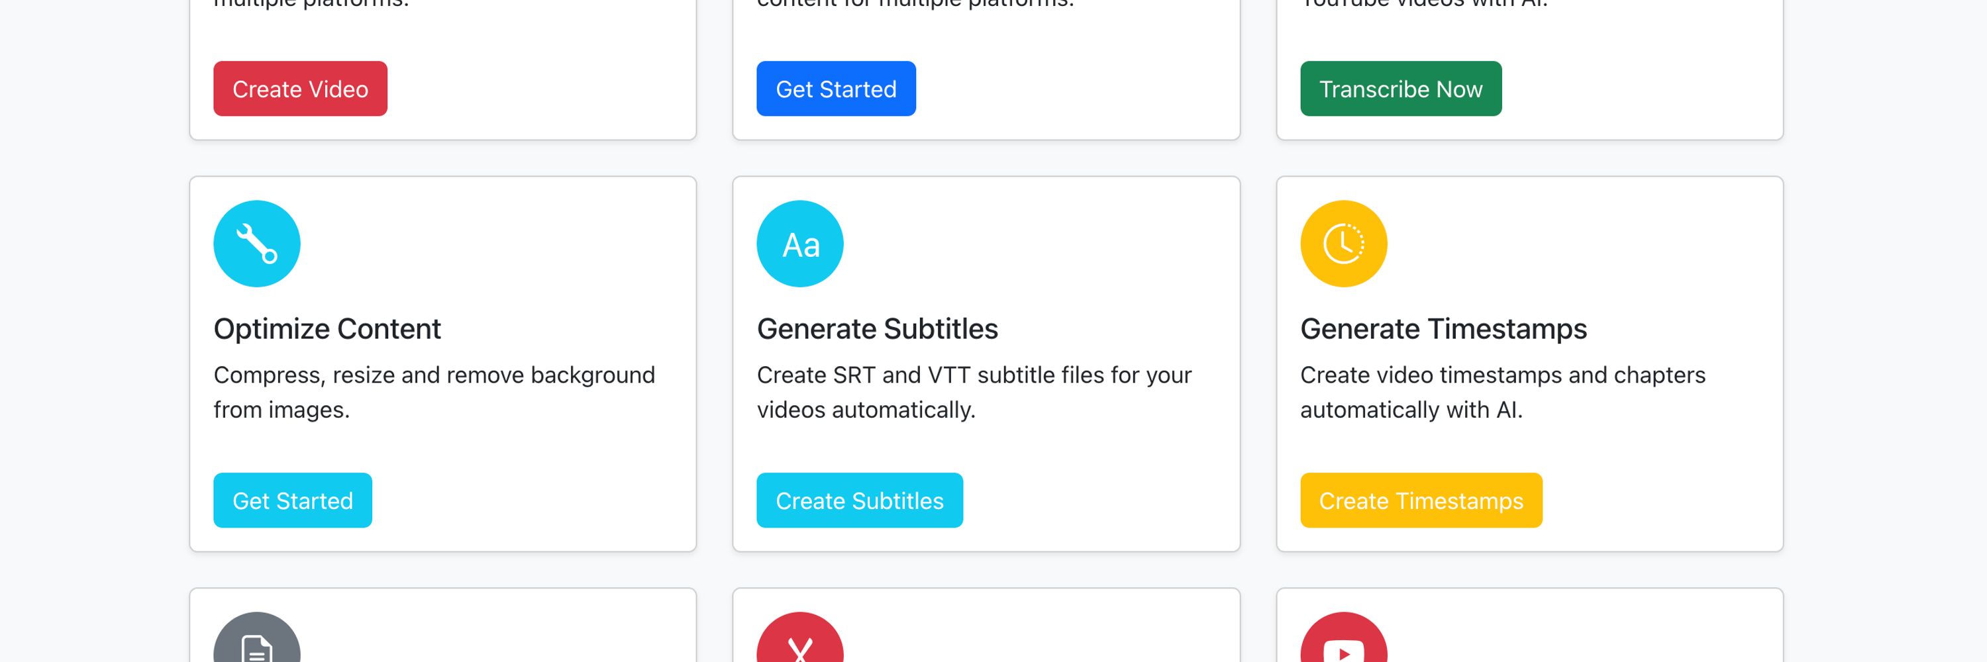1987x662 pixels.
Task: Click text 'Create video timestamps and chapters'
Action: 1503,375
